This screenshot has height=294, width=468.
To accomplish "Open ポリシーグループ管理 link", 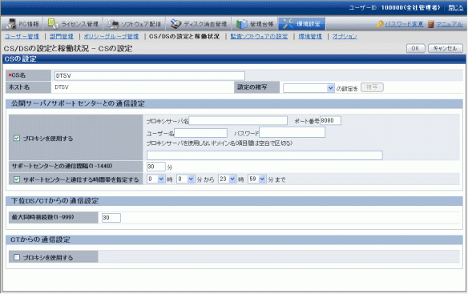I will point(111,36).
